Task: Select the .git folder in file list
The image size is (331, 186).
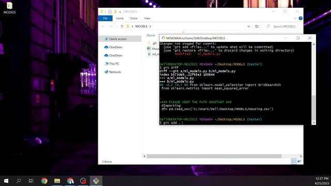Action: tap(153, 43)
